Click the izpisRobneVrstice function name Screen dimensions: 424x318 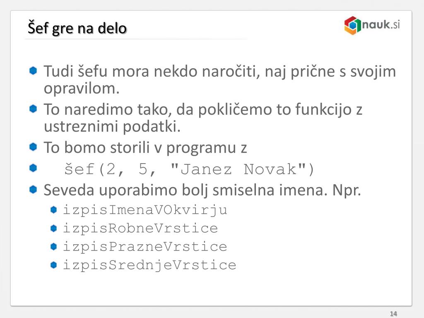140,229
